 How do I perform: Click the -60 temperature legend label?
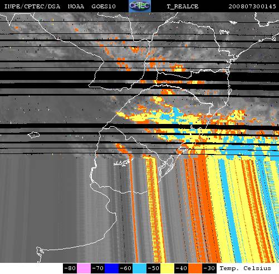125,268
